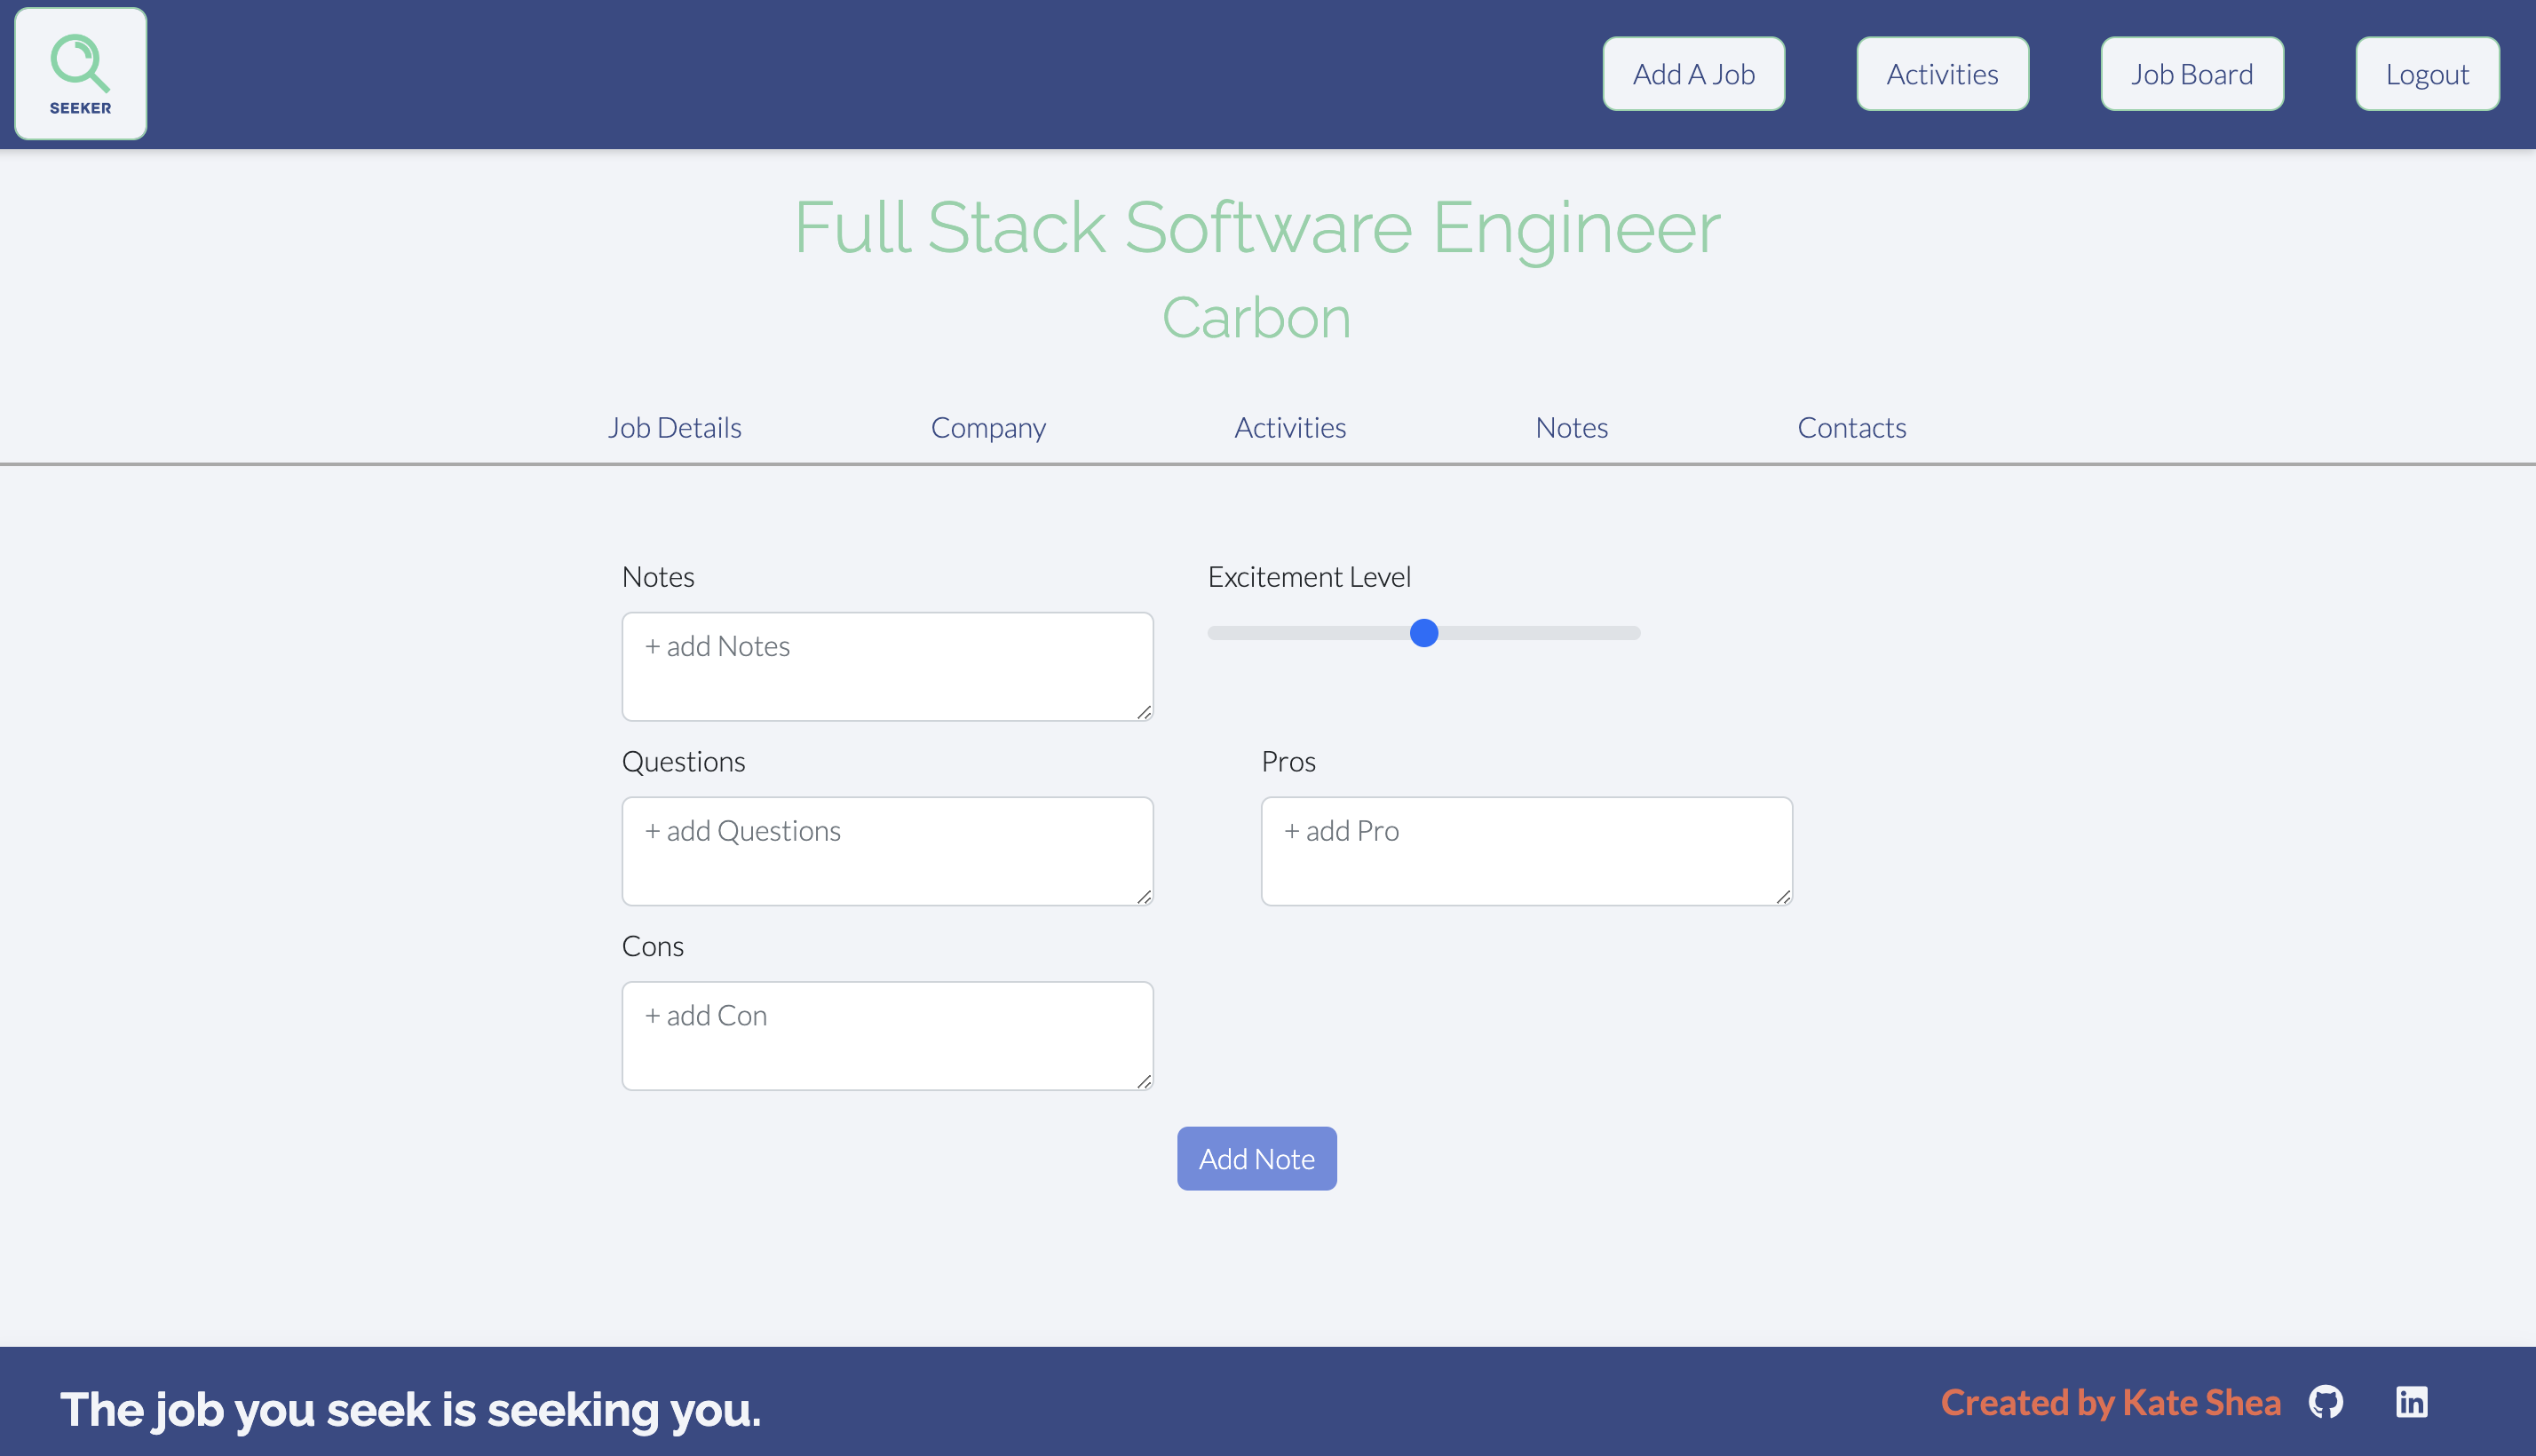Submit with the Add Note button
Screen dimensions: 2536x1456
1256,1158
